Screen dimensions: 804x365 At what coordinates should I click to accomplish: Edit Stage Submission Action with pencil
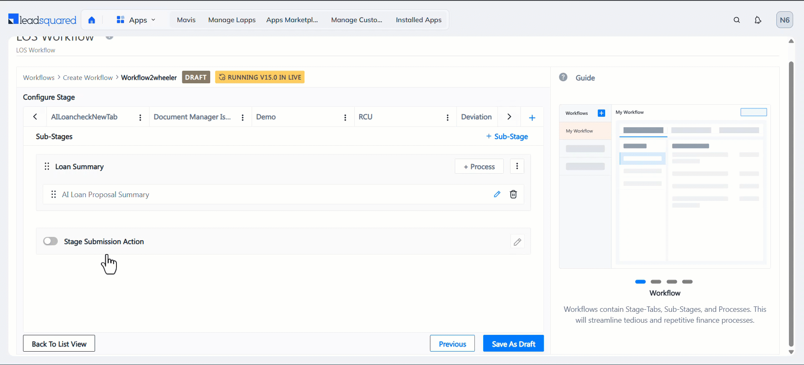[518, 242]
